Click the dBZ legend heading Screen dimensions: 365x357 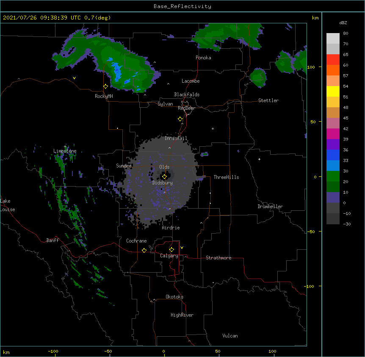tap(343, 23)
